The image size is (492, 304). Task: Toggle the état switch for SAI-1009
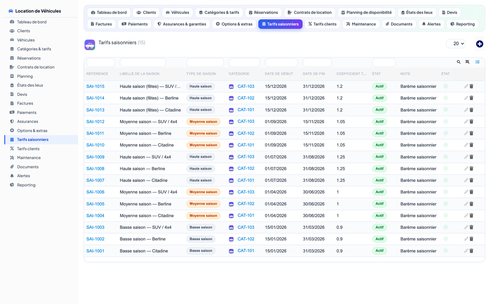coord(446,157)
